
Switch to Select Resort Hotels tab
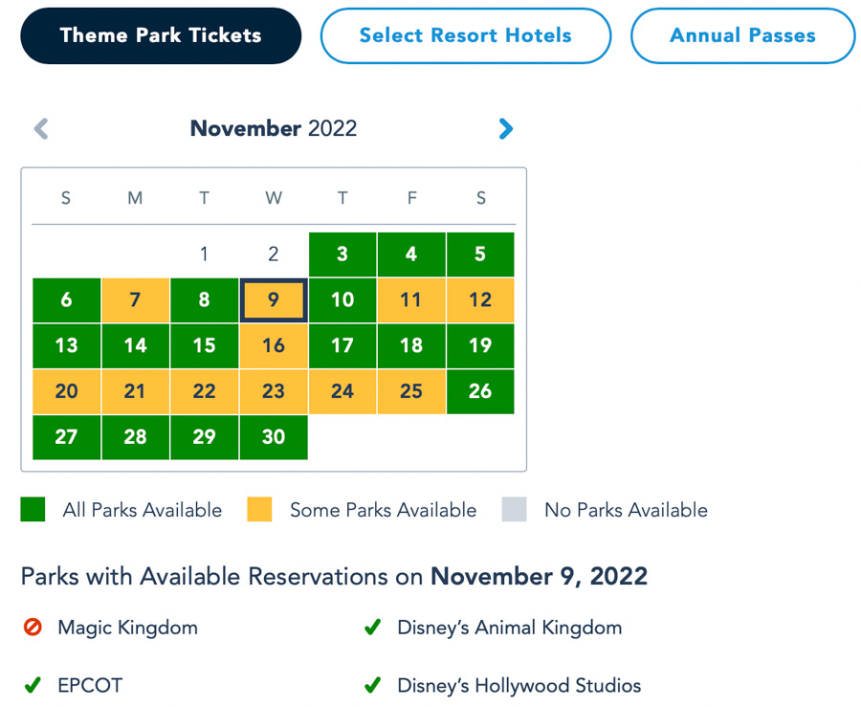(465, 36)
